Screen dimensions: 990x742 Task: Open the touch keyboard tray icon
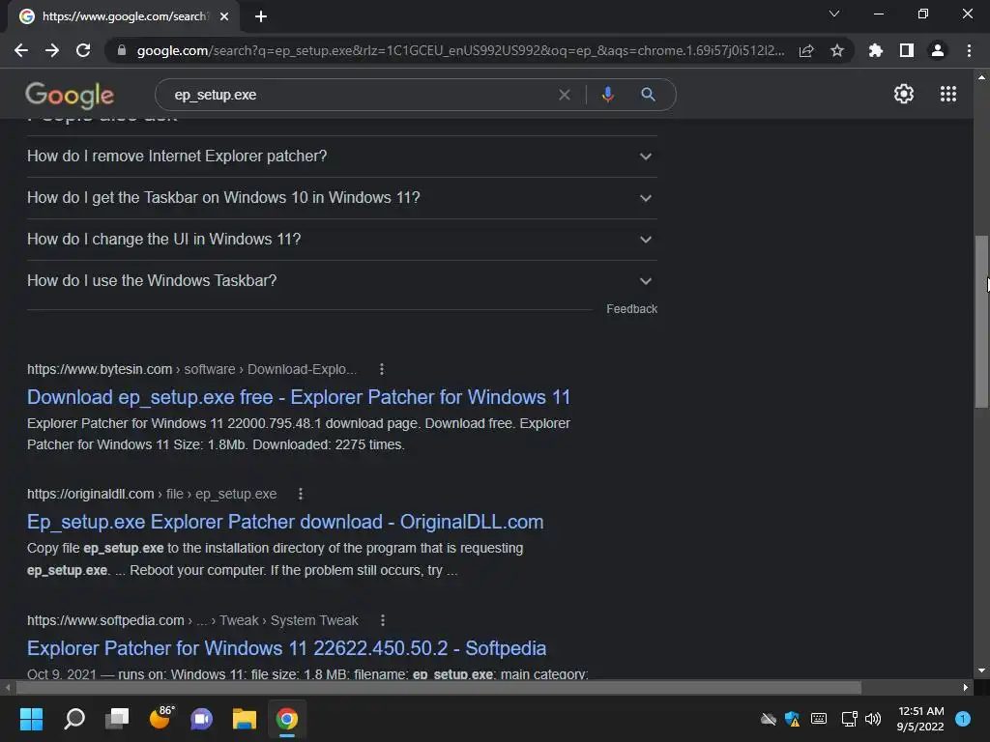click(x=819, y=719)
